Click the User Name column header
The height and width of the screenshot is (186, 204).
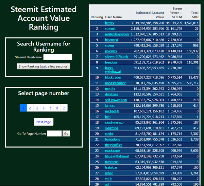click(x=114, y=17)
